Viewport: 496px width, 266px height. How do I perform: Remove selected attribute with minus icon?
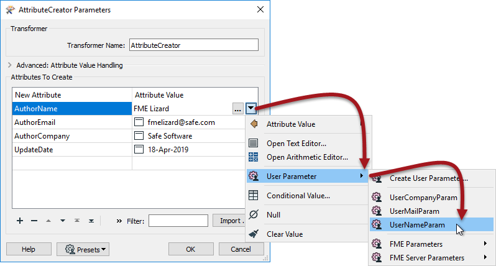pos(34,221)
